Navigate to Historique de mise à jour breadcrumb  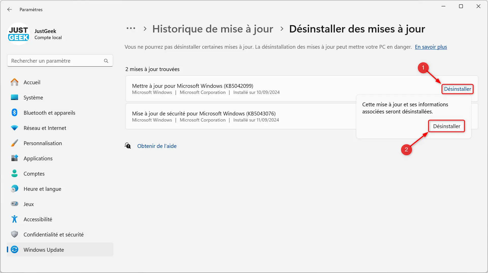(213, 29)
